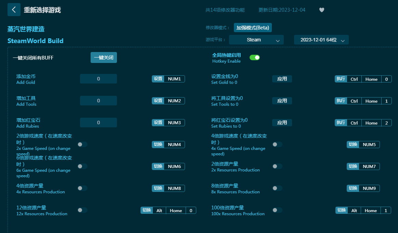Viewport: 398px width, 233px height.
Task: Click the 2 key in Set Rubies hotkey
Action: point(386,123)
